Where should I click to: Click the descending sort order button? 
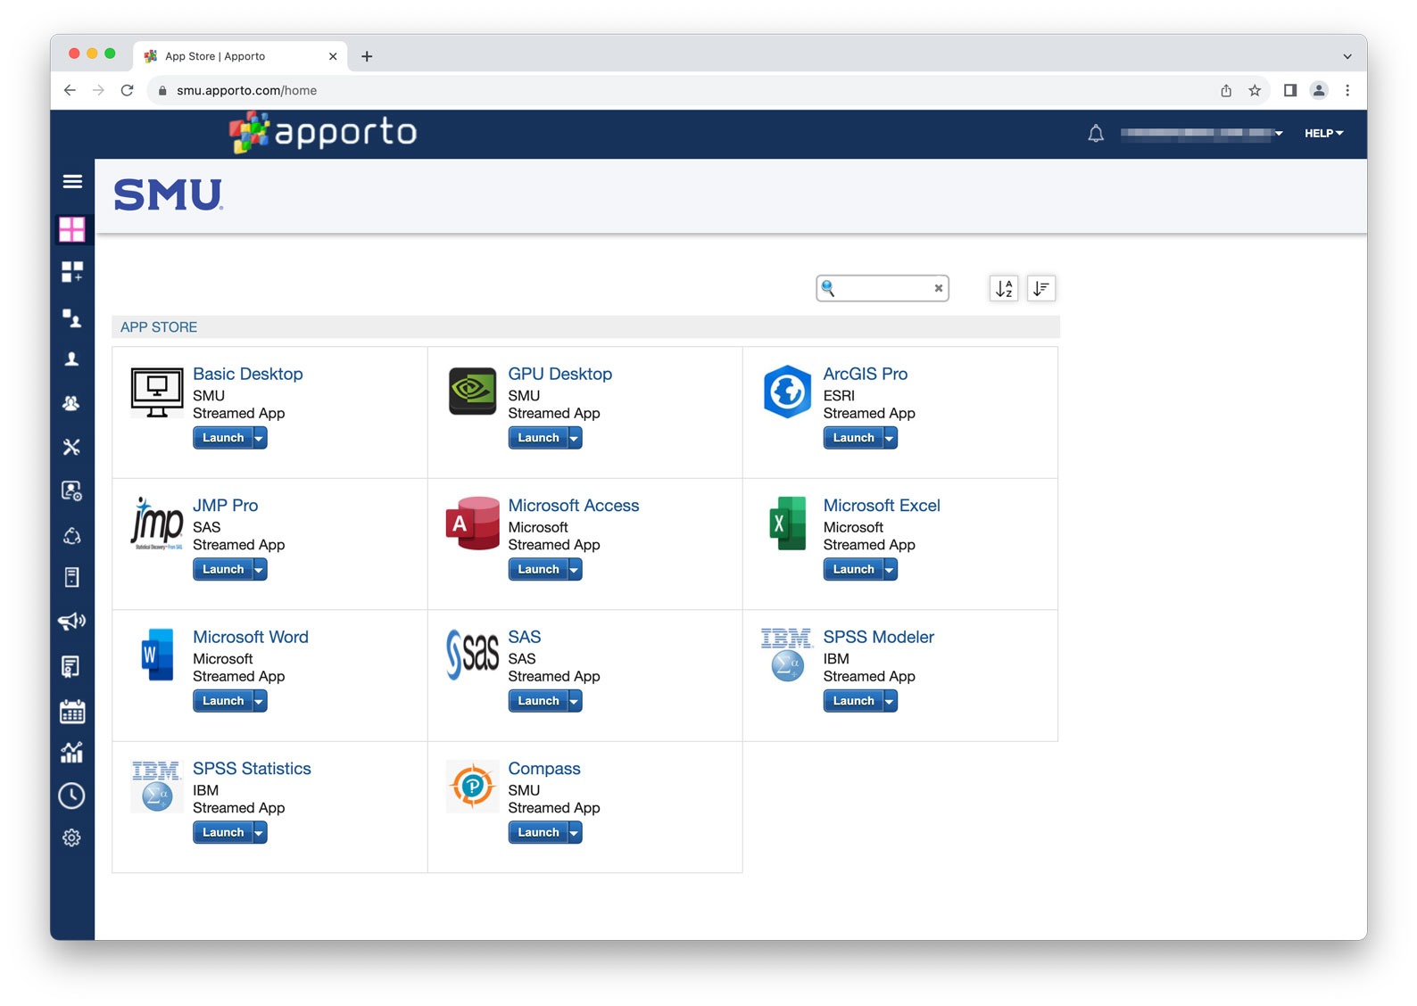point(1041,288)
